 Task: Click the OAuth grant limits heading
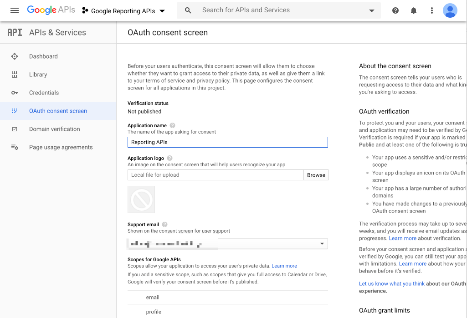pos(384,311)
